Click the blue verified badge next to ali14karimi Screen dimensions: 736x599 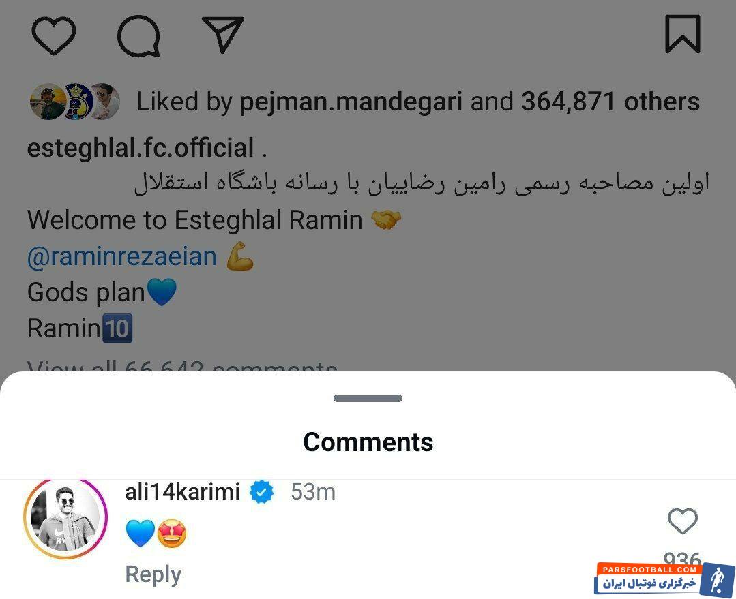[261, 493]
